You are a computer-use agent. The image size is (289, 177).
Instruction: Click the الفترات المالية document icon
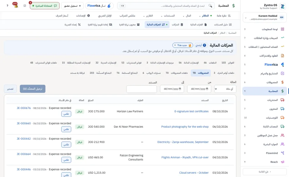pos(206,24)
